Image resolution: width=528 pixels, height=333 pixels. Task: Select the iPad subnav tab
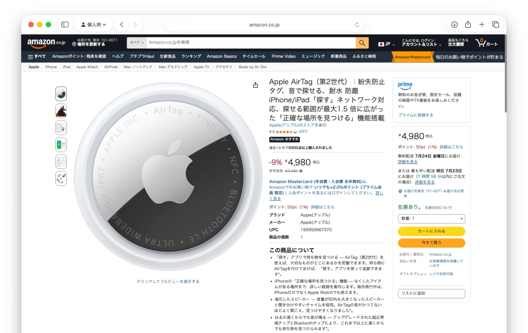point(66,67)
